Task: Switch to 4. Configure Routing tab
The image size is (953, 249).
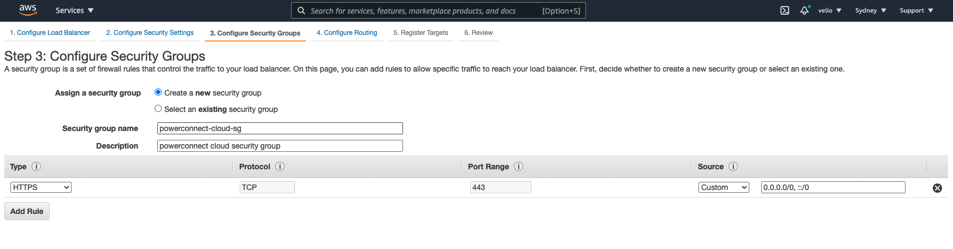Action: tap(347, 33)
